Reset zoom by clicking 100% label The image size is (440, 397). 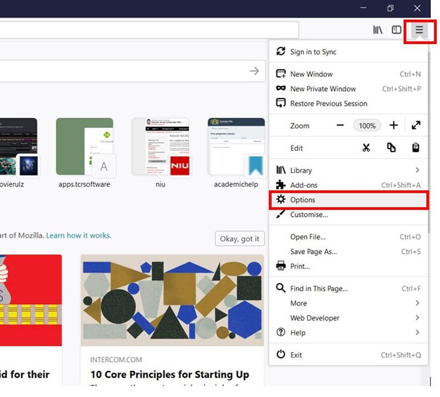pos(367,125)
